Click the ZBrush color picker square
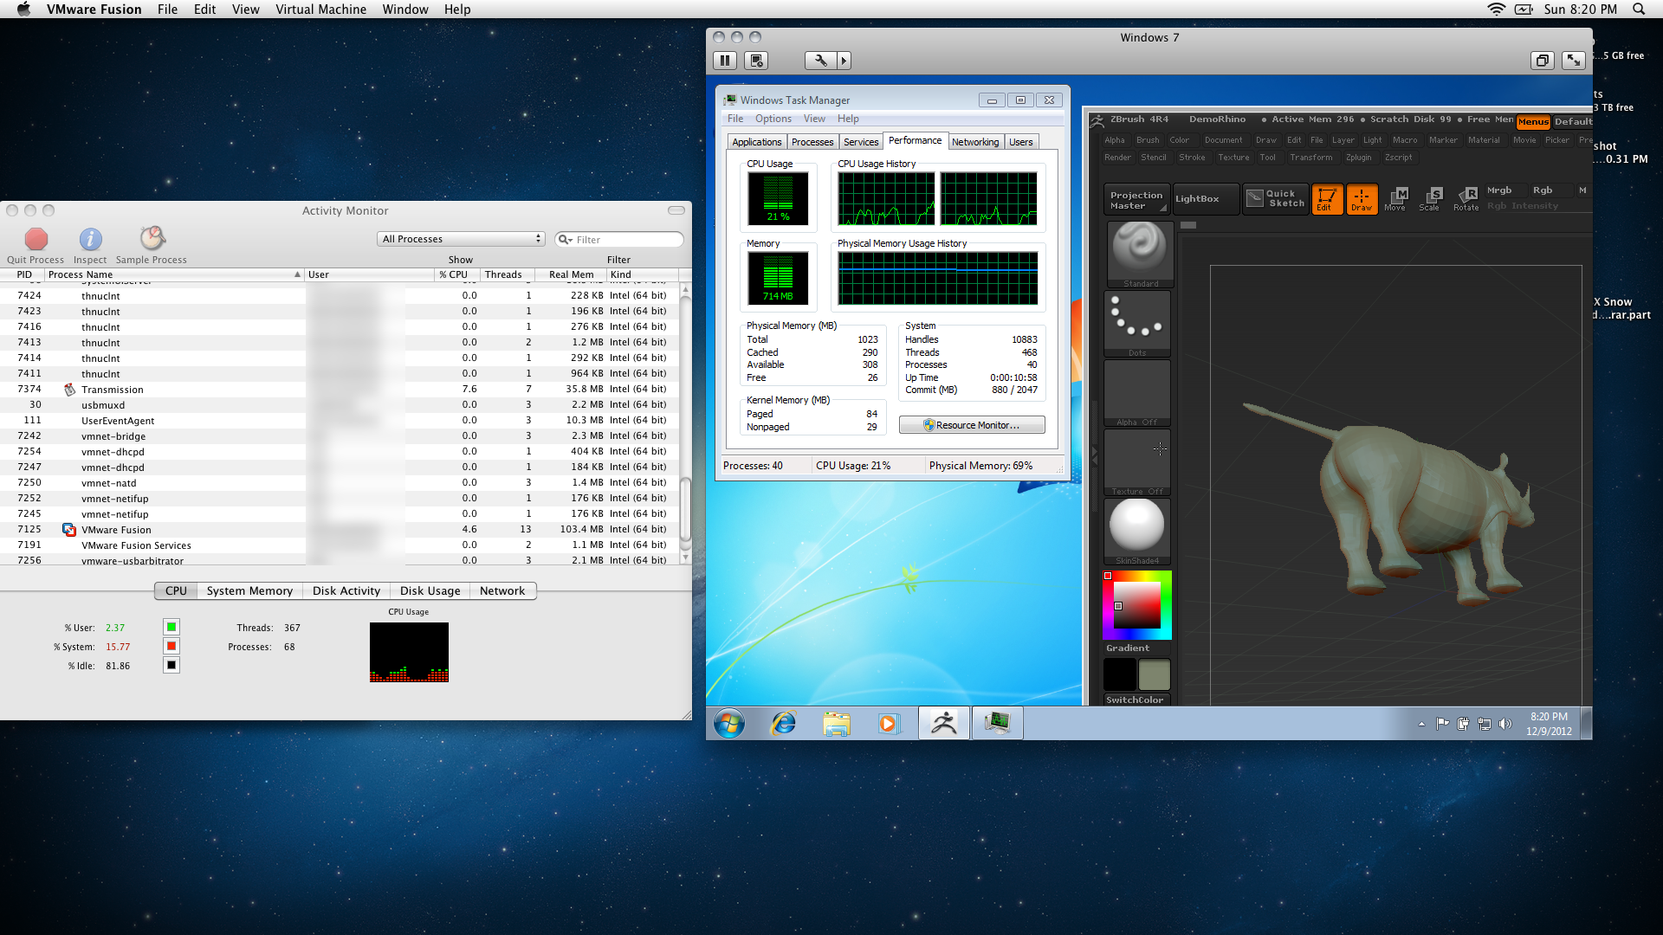The width and height of the screenshot is (1663, 935). (x=1136, y=605)
